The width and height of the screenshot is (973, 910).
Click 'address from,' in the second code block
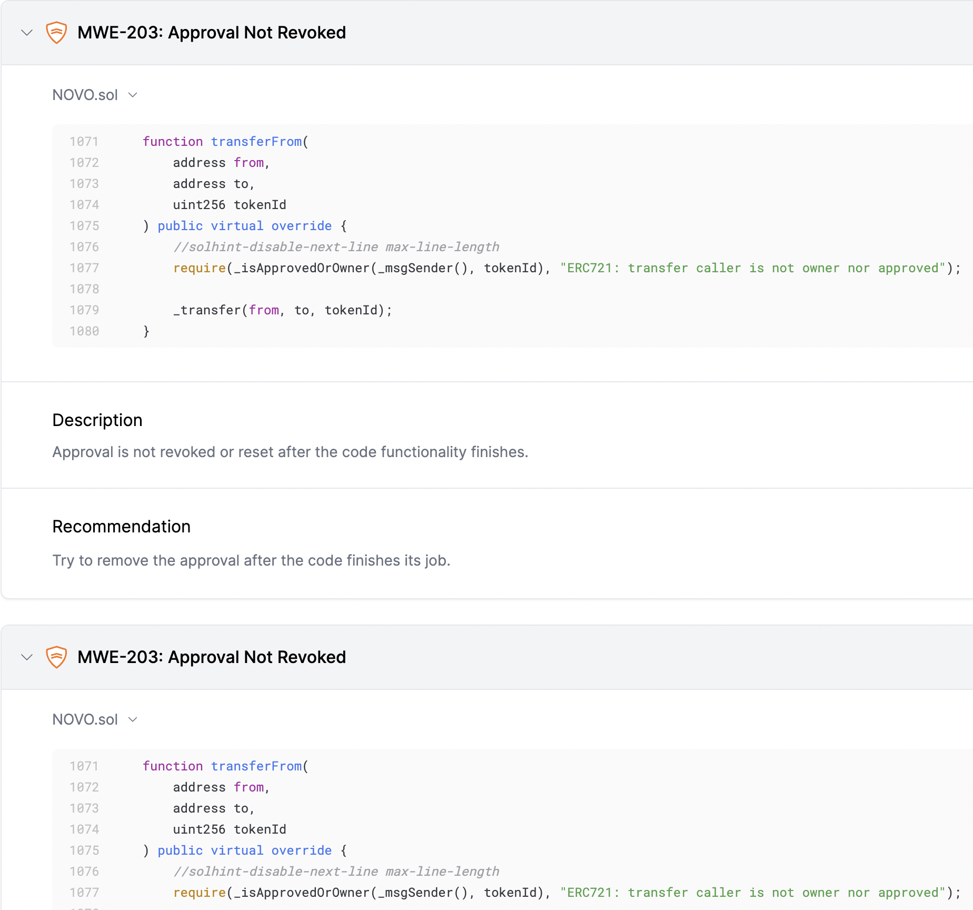222,787
